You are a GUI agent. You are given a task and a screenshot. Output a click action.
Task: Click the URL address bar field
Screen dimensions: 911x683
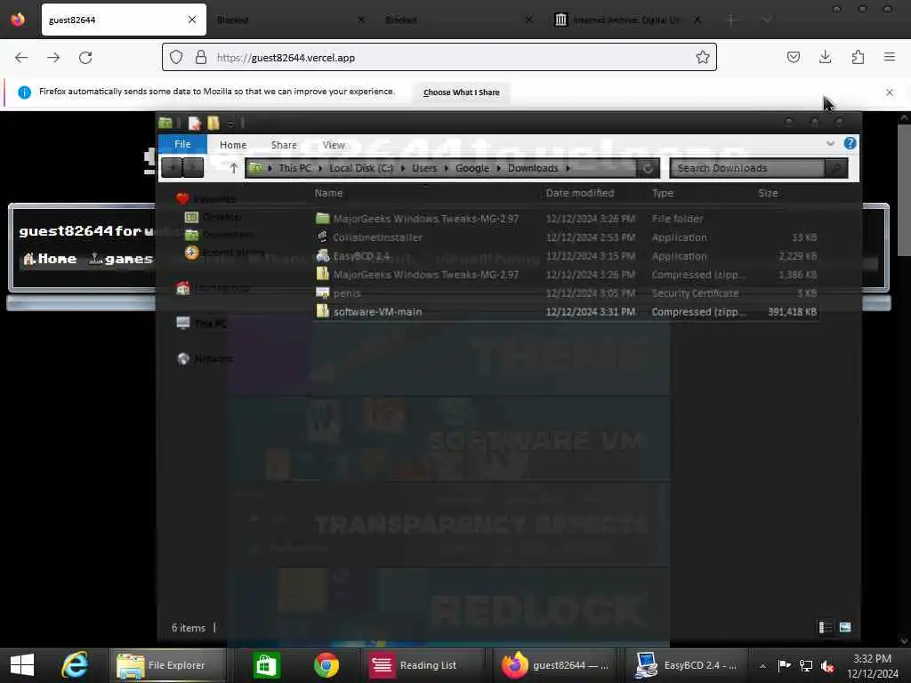[x=439, y=57]
